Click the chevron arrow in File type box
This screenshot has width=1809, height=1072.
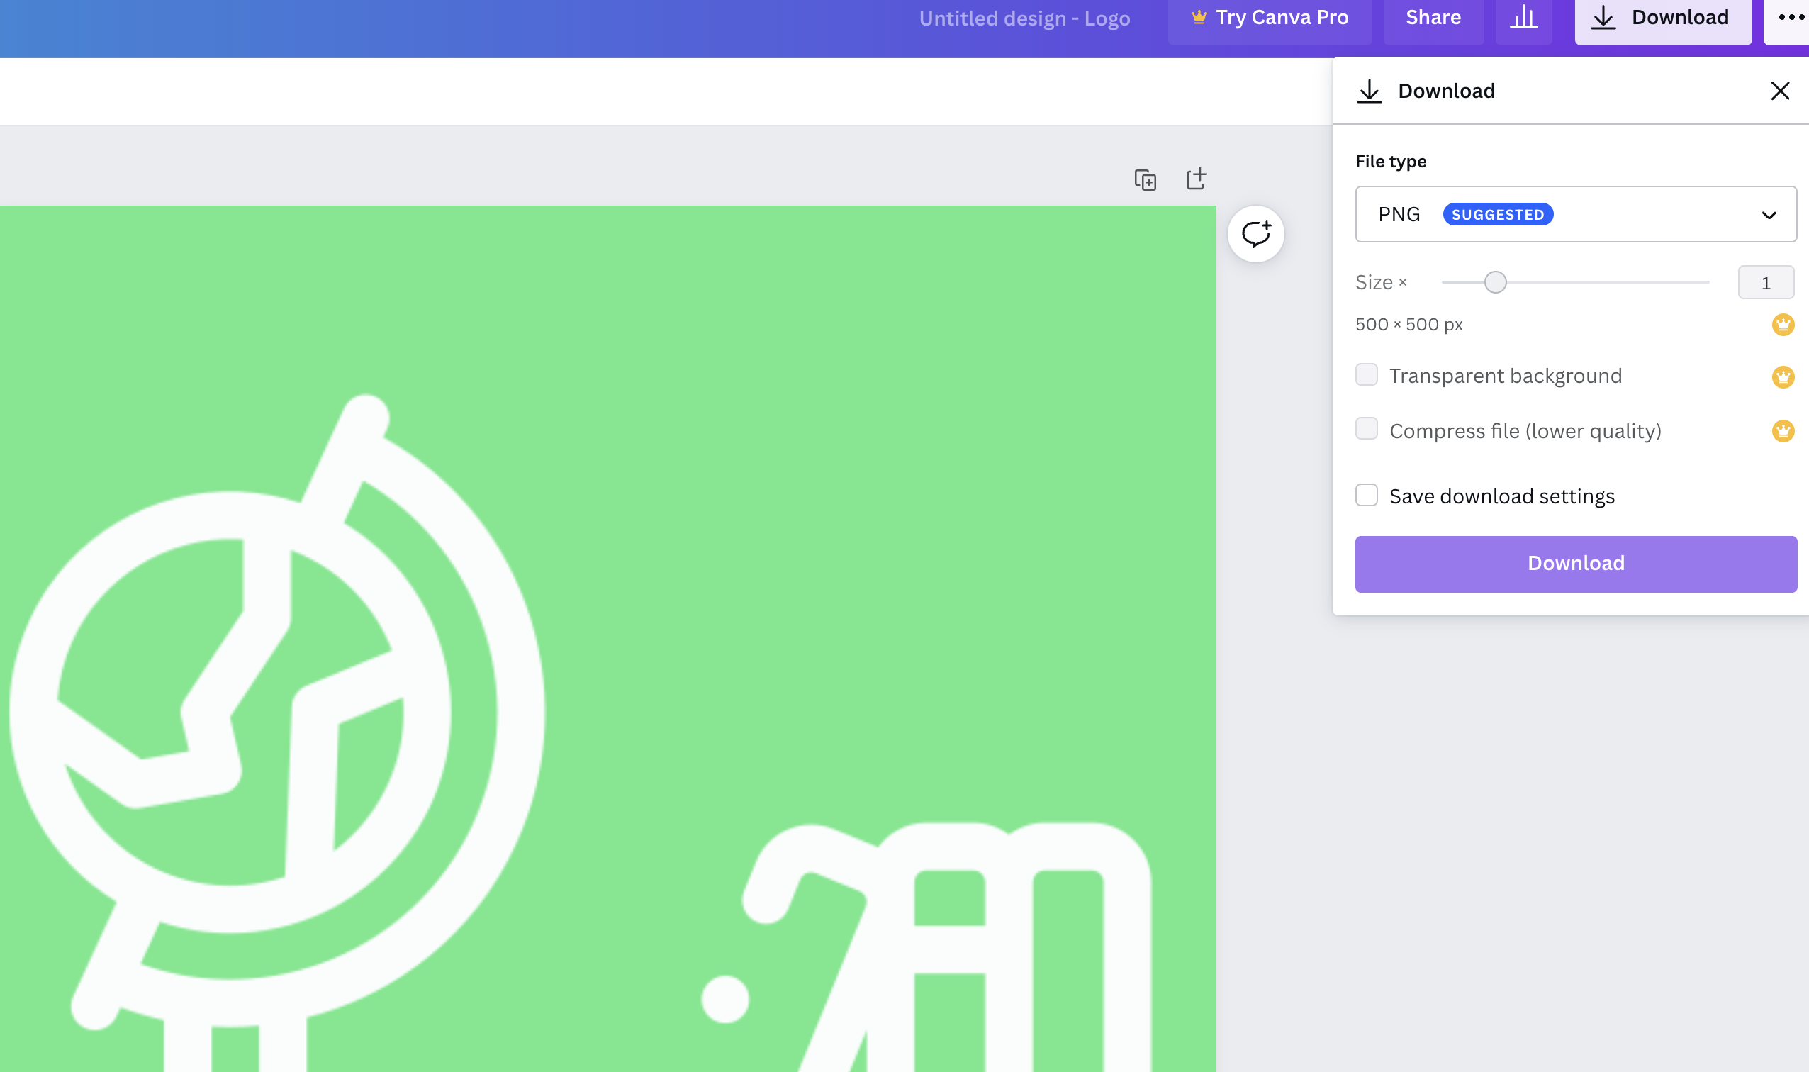[1769, 216]
